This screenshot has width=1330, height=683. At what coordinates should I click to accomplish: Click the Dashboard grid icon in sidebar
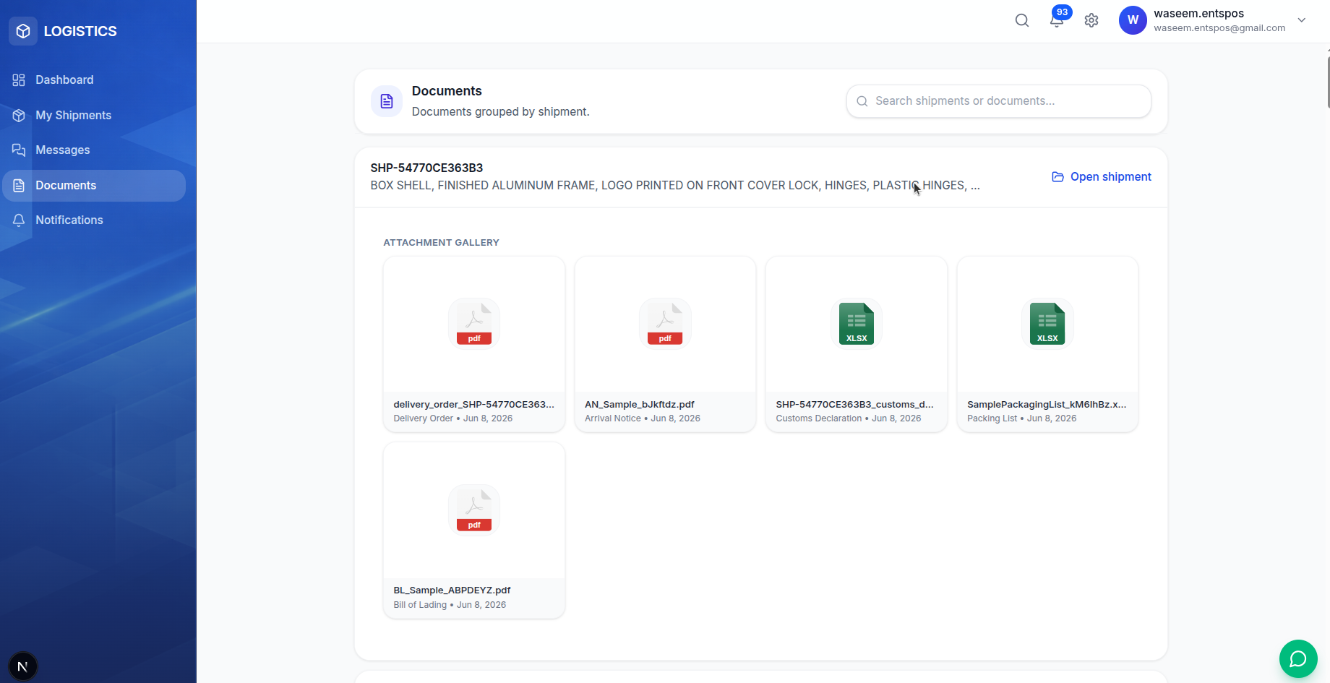[19, 80]
